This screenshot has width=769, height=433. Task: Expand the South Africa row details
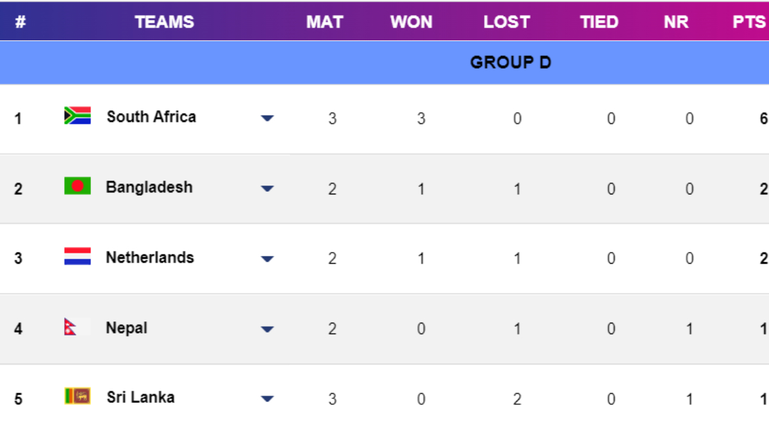[267, 119]
